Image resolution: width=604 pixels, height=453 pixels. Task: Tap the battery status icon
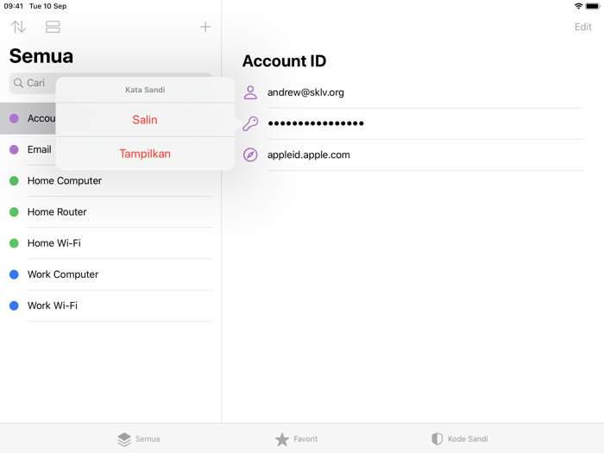tap(593, 6)
